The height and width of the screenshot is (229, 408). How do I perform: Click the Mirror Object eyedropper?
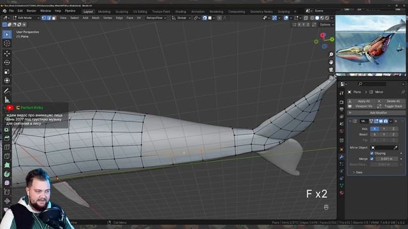395,148
